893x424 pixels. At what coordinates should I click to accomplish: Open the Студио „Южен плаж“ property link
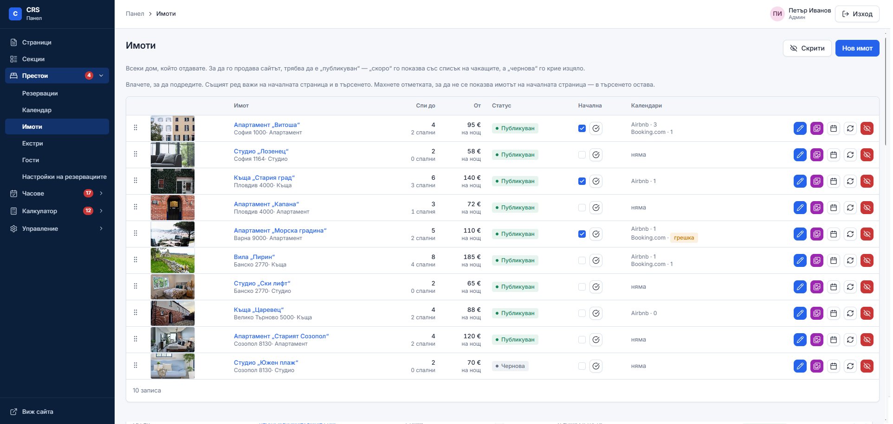click(266, 362)
